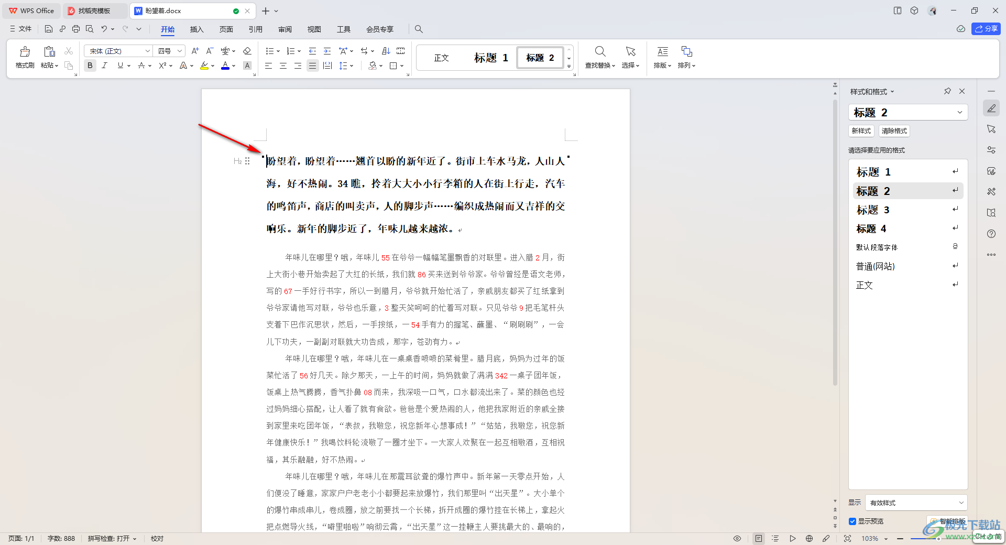The image size is (1006, 545).
Task: Select 标题 3 in the styles pane list
Action: pyautogui.click(x=907, y=210)
